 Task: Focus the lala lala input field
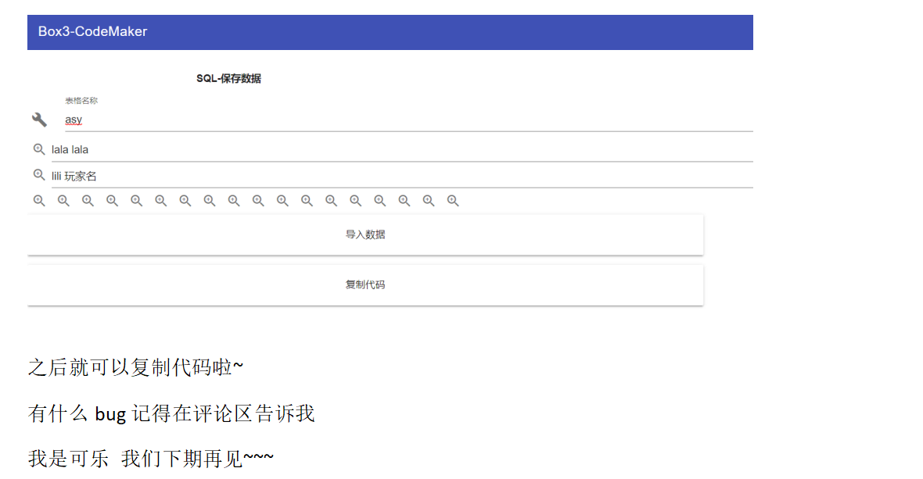402,150
